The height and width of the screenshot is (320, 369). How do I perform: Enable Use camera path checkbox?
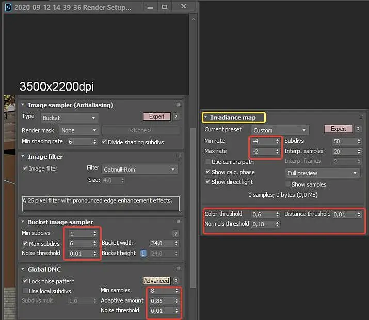(208, 162)
